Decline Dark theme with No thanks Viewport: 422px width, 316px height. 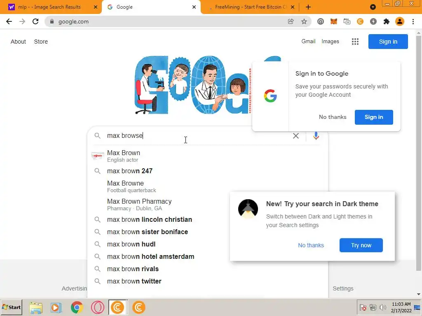click(311, 245)
